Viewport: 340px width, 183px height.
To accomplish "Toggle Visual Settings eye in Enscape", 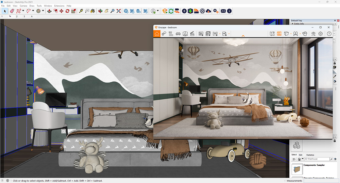I will click(313, 34).
